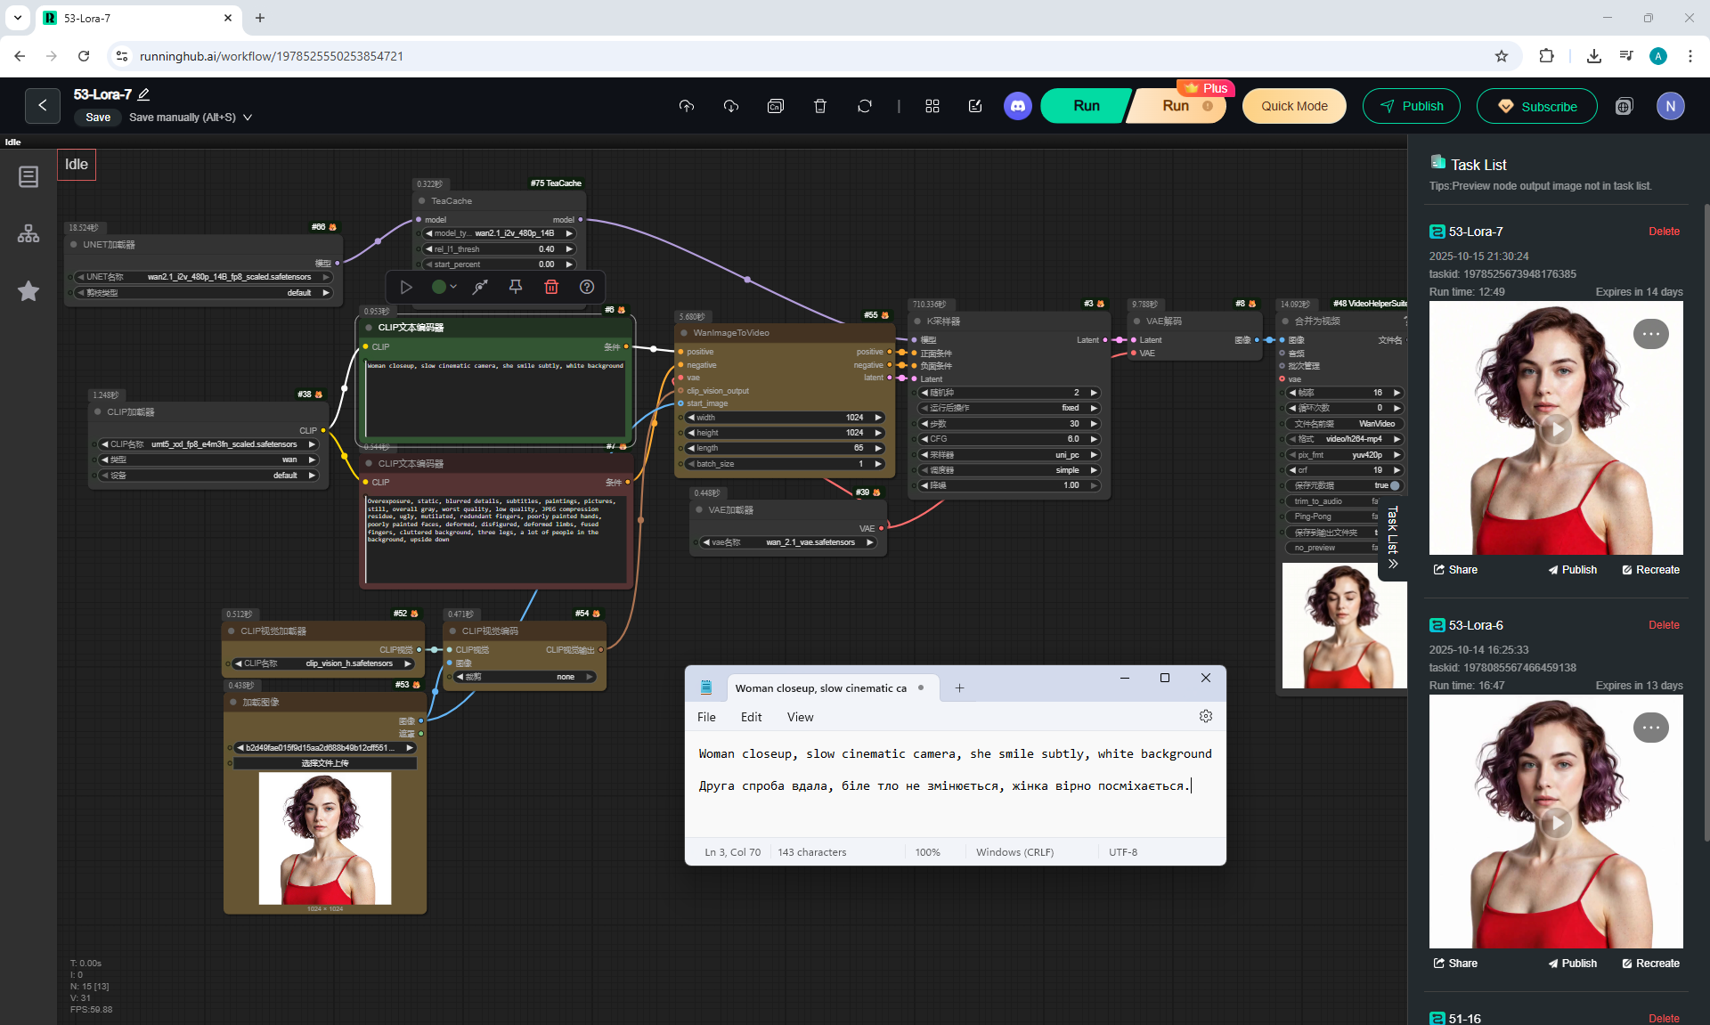
Task: Click the red delete icon on node toolbar
Action: pos(551,287)
